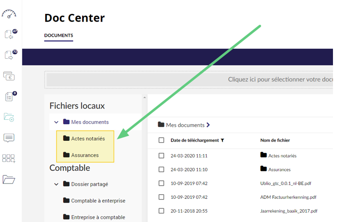Click the breadcrumb chevron after Mes documents
Screen dimensions: 350x222
pyautogui.click(x=208, y=125)
